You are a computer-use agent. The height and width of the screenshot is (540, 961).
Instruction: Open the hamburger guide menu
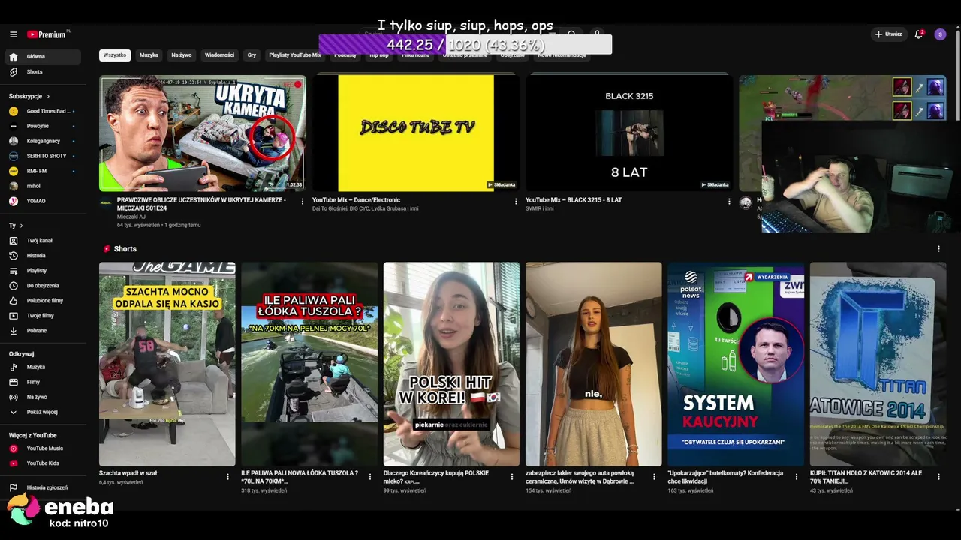pos(14,34)
